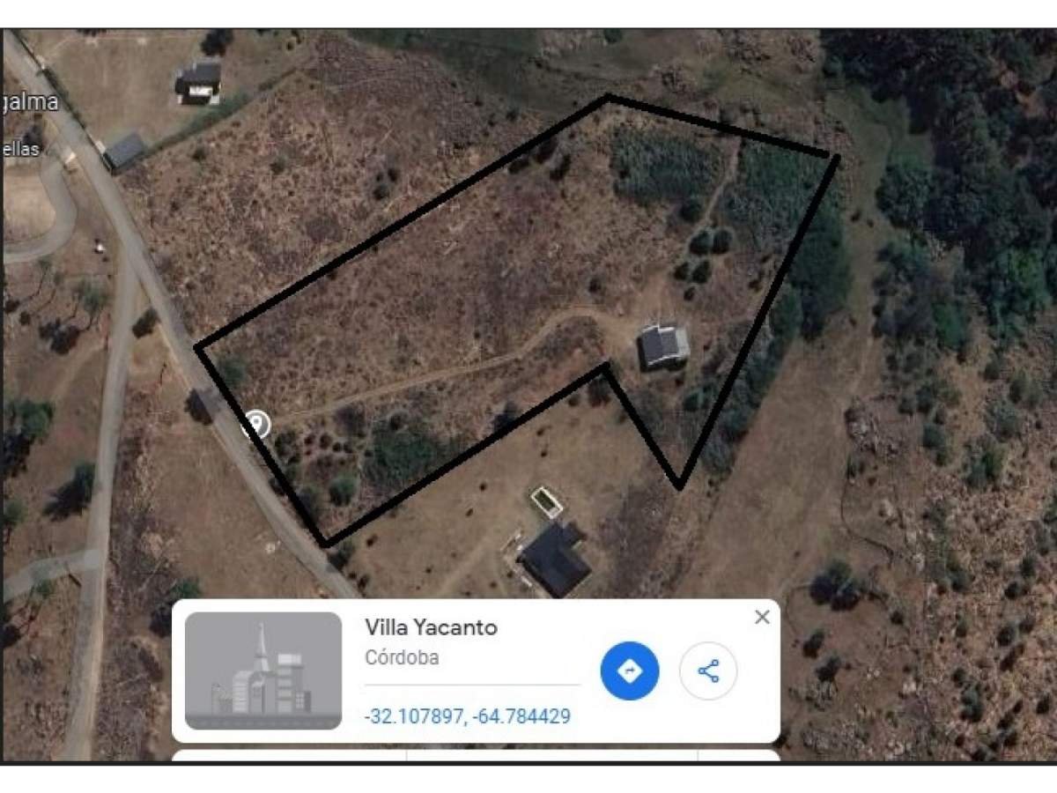Copy the coordinates -32.107897, -64.784429
1057x793 pixels.
tap(468, 716)
